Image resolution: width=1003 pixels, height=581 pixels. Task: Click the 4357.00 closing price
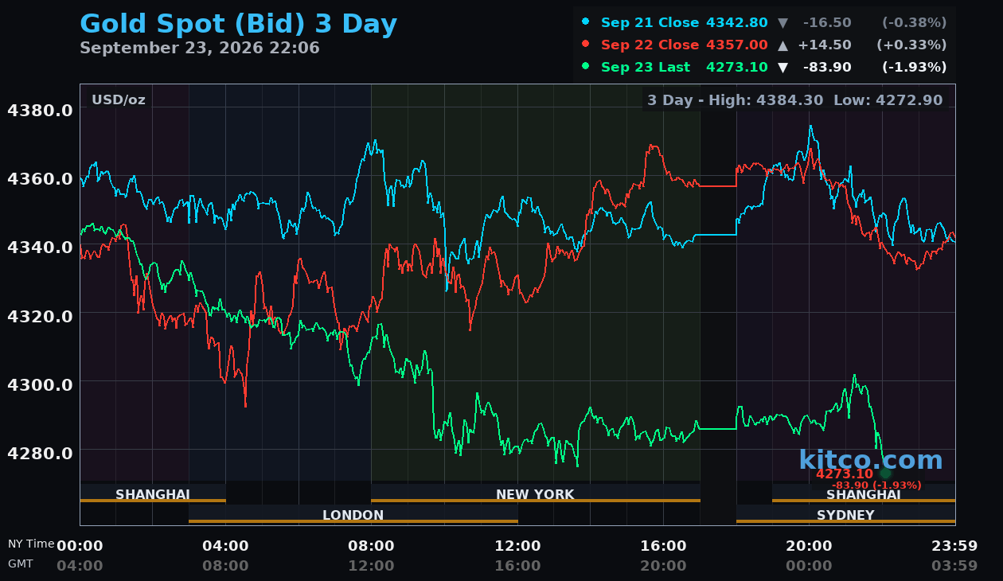tap(737, 45)
